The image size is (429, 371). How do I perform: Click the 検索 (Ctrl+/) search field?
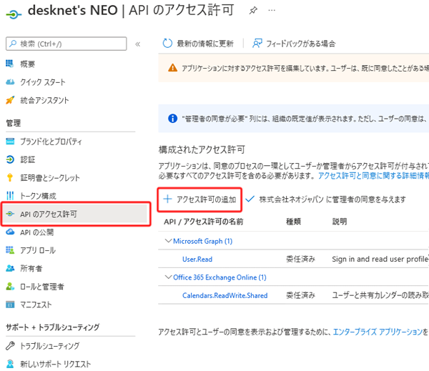click(66, 44)
